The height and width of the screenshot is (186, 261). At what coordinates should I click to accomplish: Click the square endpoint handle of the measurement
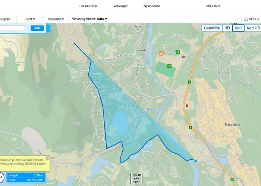coord(196,161)
